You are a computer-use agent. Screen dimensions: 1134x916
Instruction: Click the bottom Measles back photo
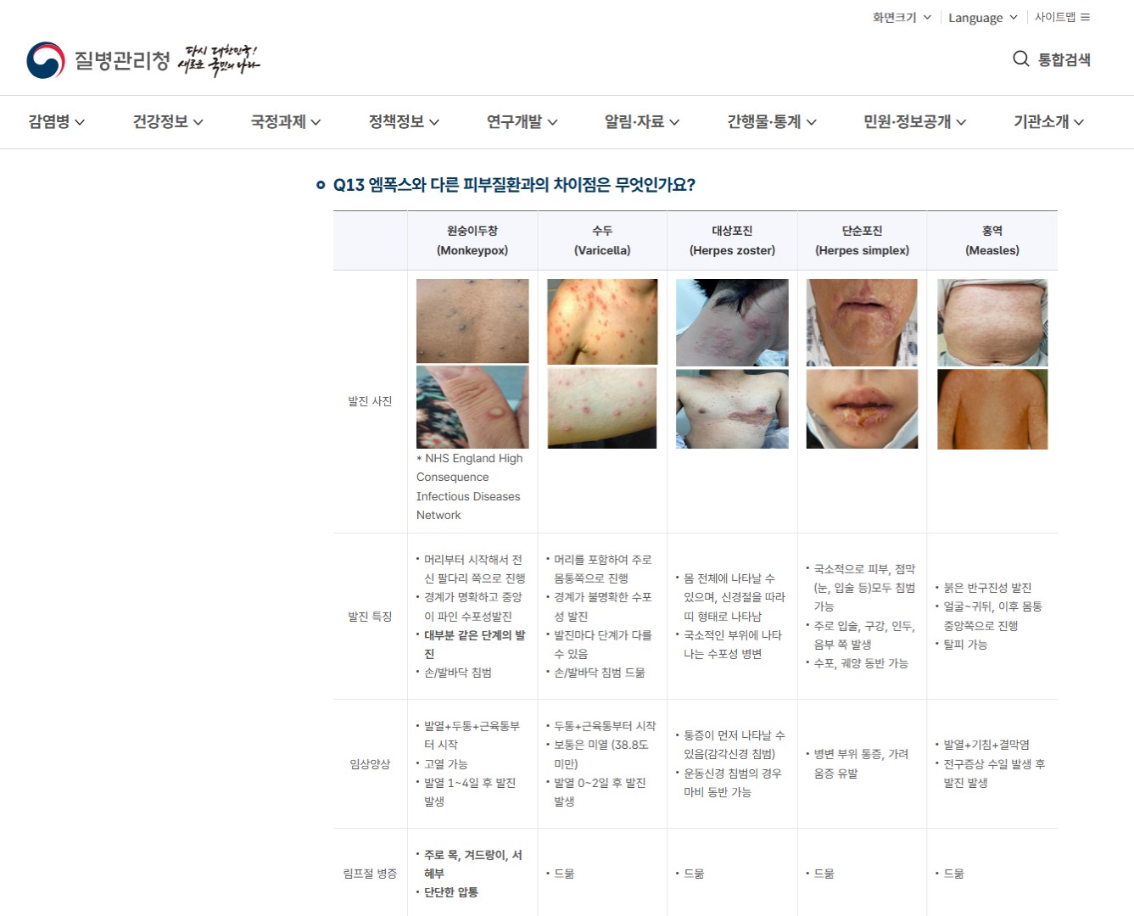[992, 409]
